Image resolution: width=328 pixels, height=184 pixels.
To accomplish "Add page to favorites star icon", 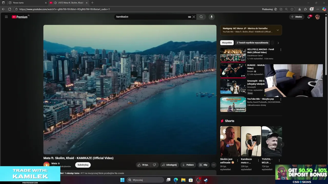I will coord(292,9).
